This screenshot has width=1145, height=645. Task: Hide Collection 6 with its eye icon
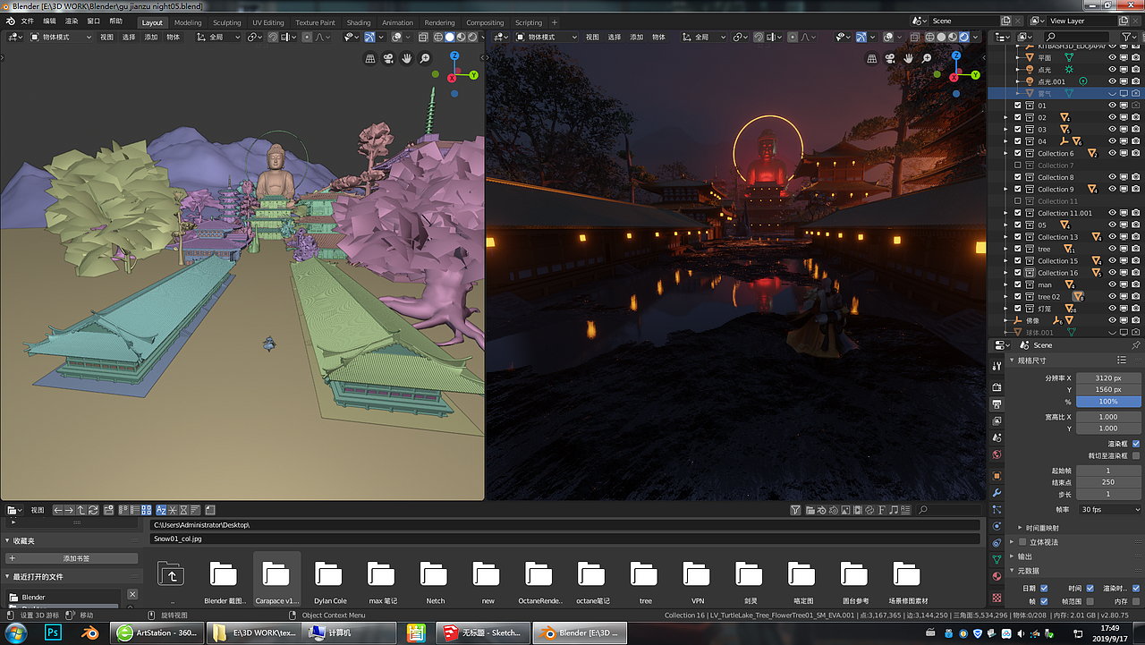pyautogui.click(x=1113, y=153)
